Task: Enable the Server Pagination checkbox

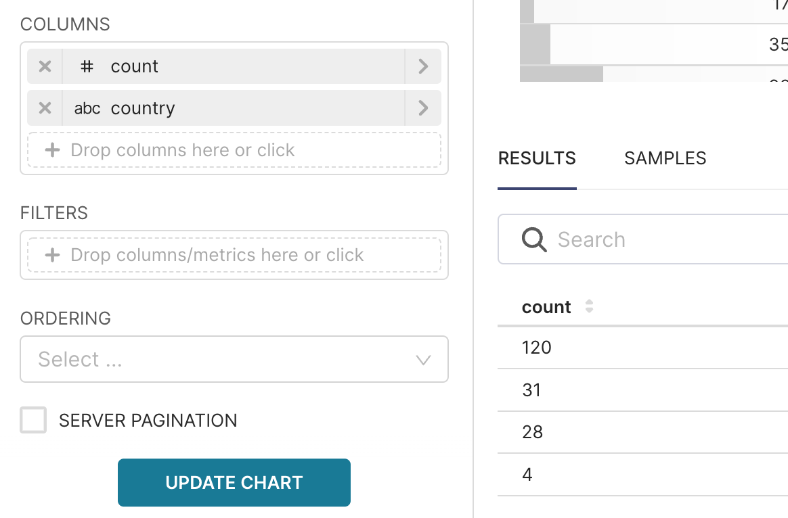Action: tap(34, 420)
